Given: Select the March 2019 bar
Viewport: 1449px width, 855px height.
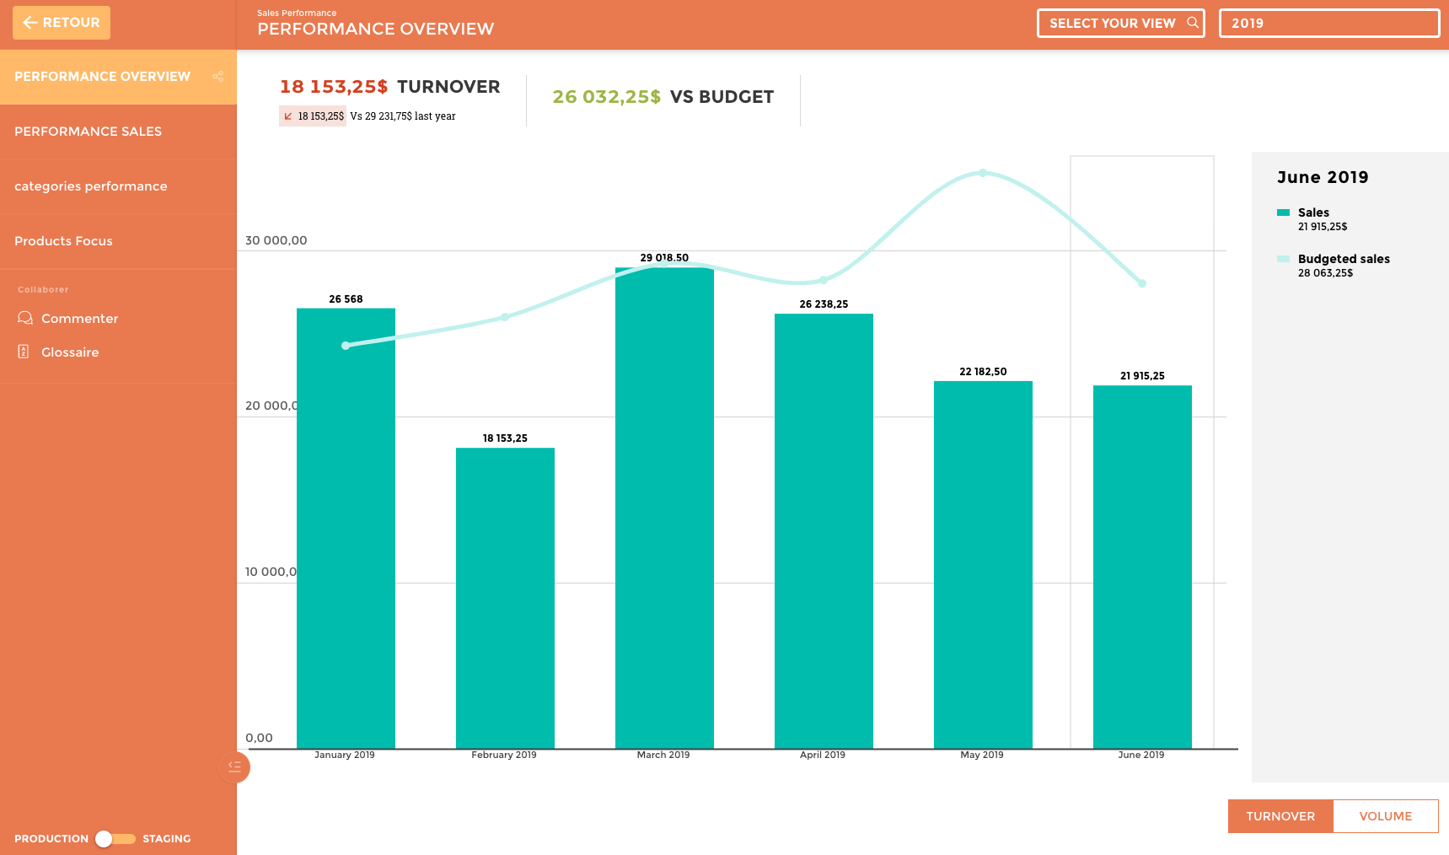Looking at the screenshot, I should click(x=664, y=506).
